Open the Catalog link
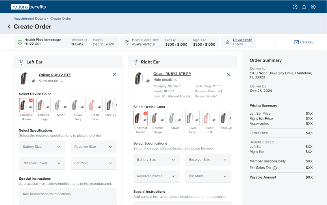The image size is (327, 205). [x=303, y=42]
